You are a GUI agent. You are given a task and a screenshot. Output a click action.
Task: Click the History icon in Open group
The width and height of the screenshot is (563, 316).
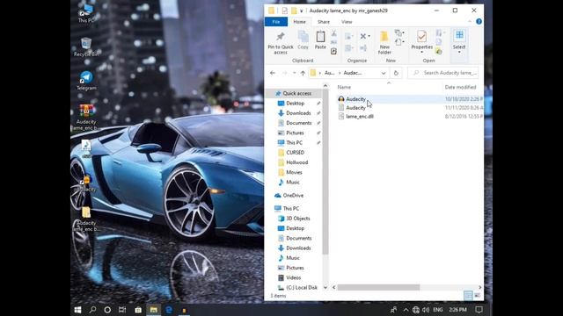439,52
